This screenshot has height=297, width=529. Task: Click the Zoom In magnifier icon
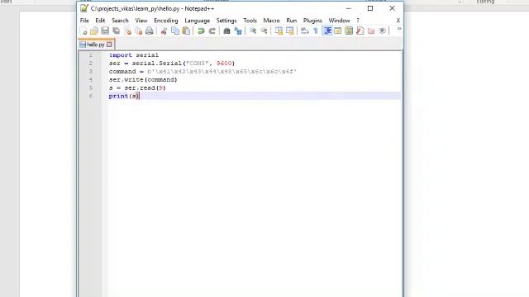pyautogui.click(x=253, y=31)
